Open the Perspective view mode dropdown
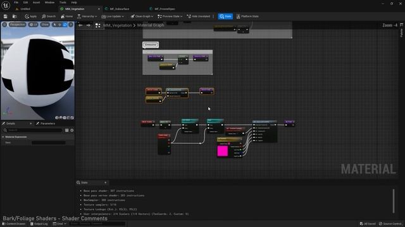 coord(17,25)
